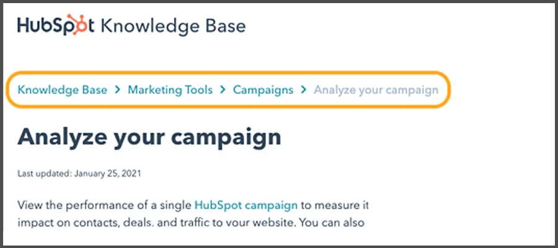The height and width of the screenshot is (248, 558).
Task: Click the 'Knowledge Base' header title text
Action: (173, 27)
